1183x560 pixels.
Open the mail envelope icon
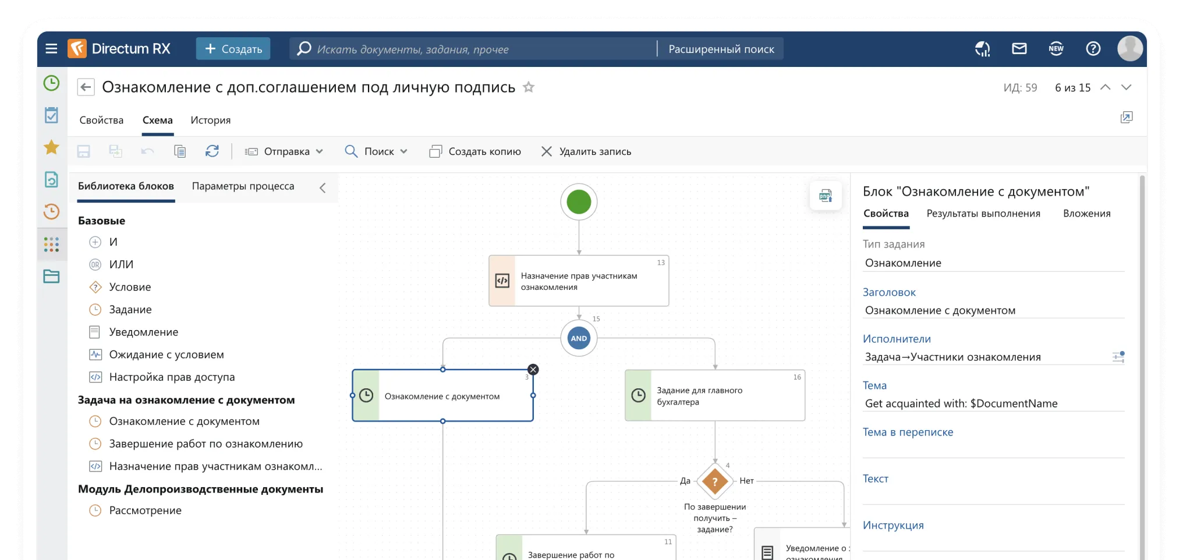pyautogui.click(x=1019, y=49)
